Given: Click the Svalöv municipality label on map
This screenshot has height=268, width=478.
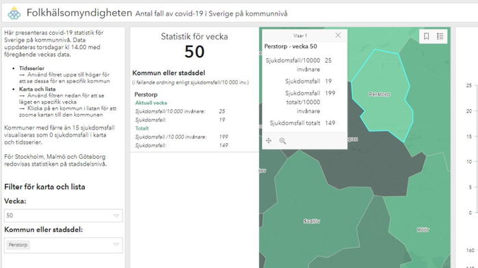Looking at the screenshot, I should (312, 221).
